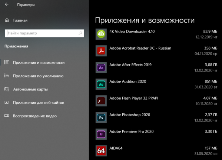Screen dimensions: 222x160
Task: Click the Adobe Acrobat Reader icon
Action: (x=101, y=51)
